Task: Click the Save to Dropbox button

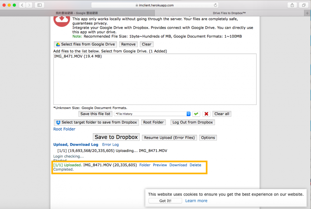Action: click(116, 137)
